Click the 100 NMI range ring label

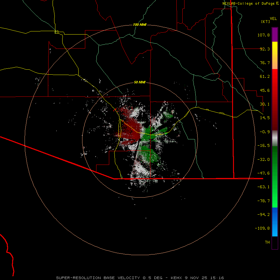coord(140,25)
